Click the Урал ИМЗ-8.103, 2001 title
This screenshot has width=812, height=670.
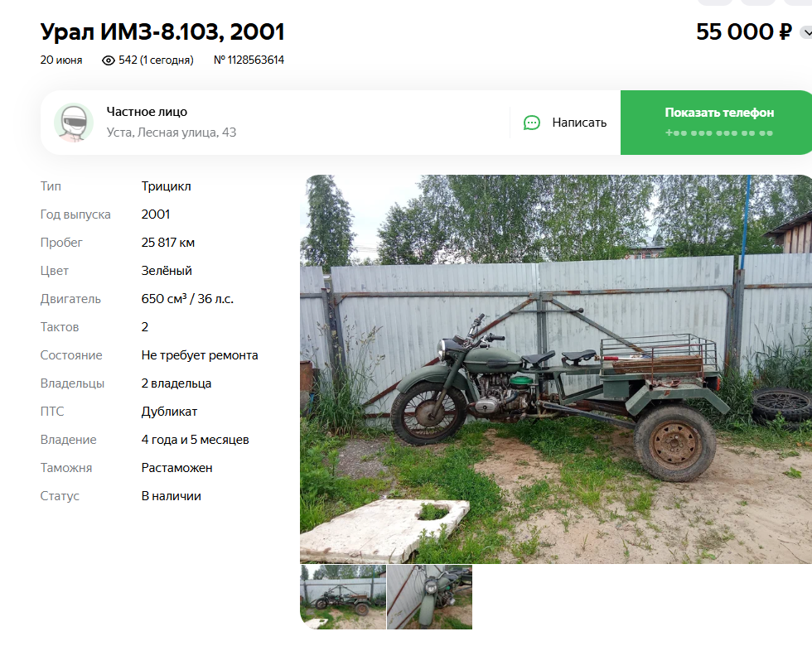(x=162, y=32)
